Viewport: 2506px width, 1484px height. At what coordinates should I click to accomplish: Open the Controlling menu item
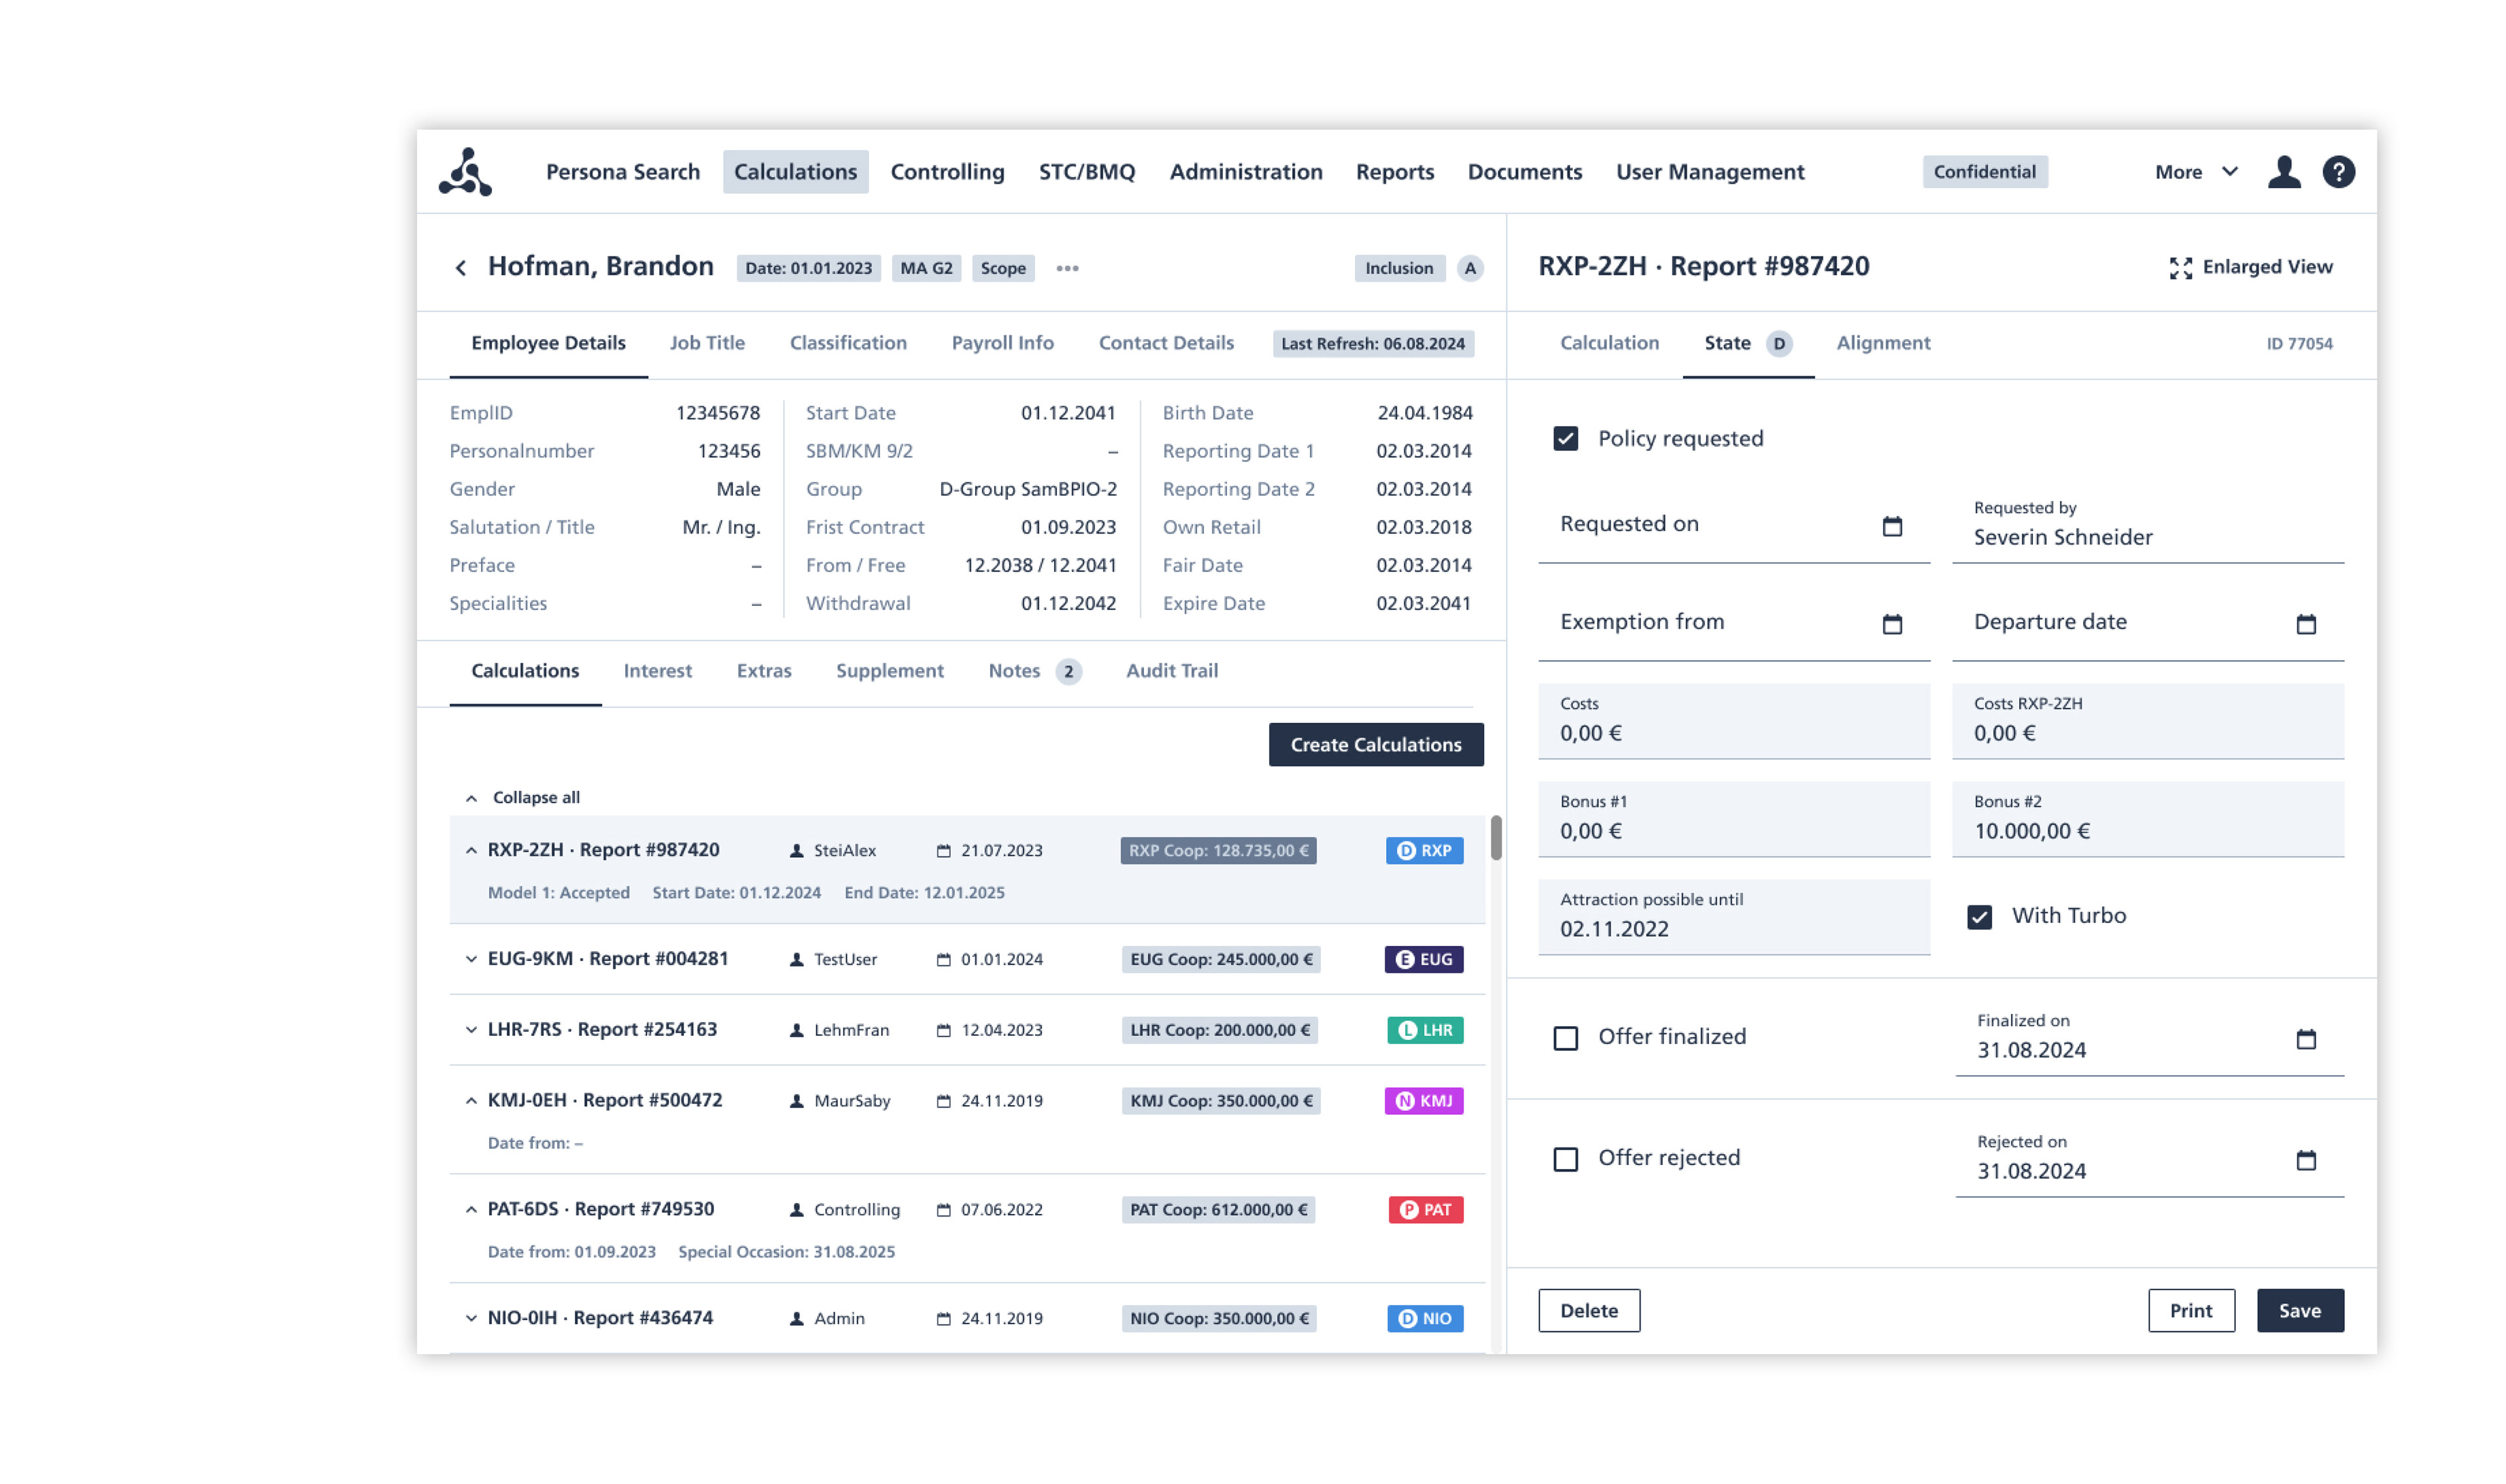(946, 172)
